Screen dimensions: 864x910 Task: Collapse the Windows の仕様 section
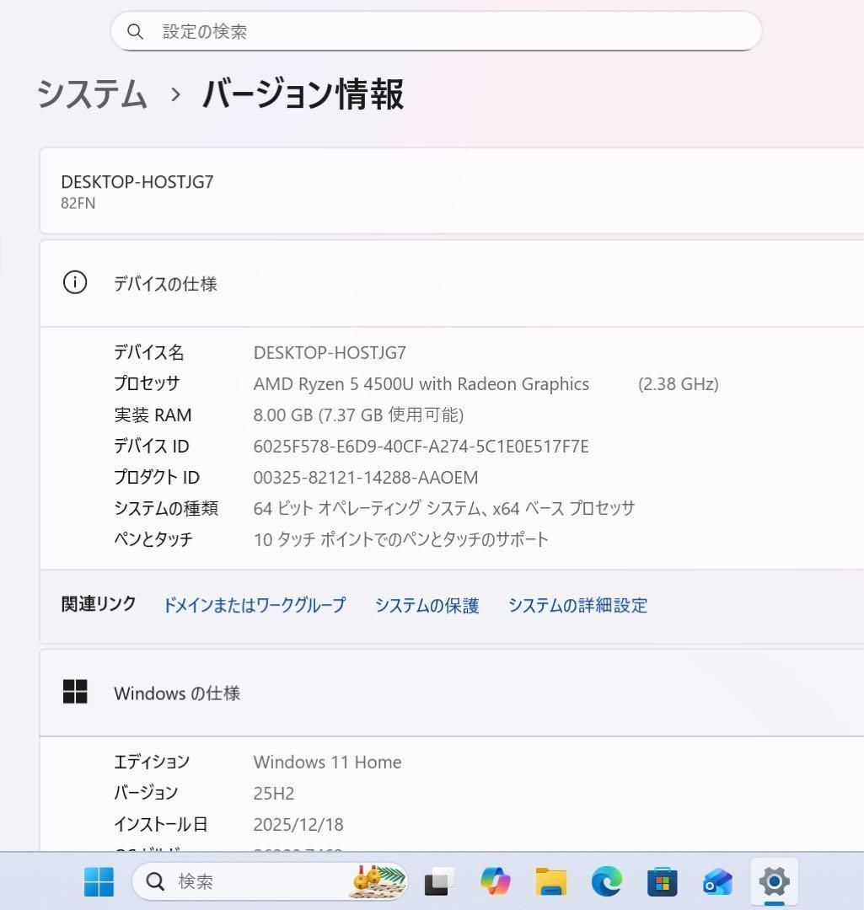(x=176, y=693)
